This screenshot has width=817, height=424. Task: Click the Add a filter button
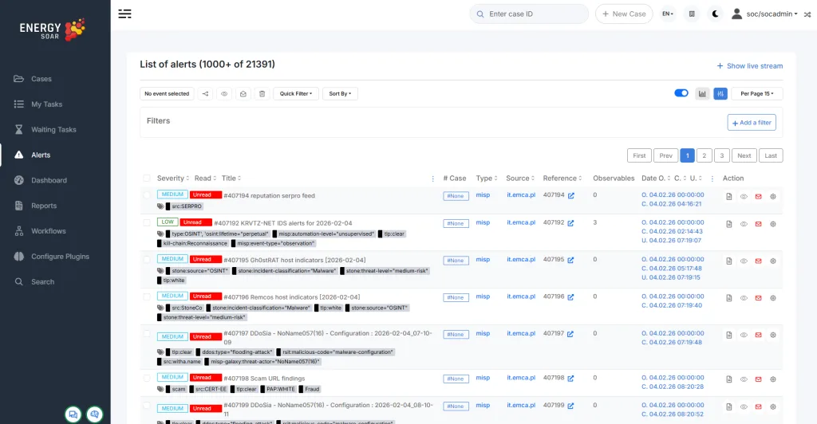click(751, 123)
